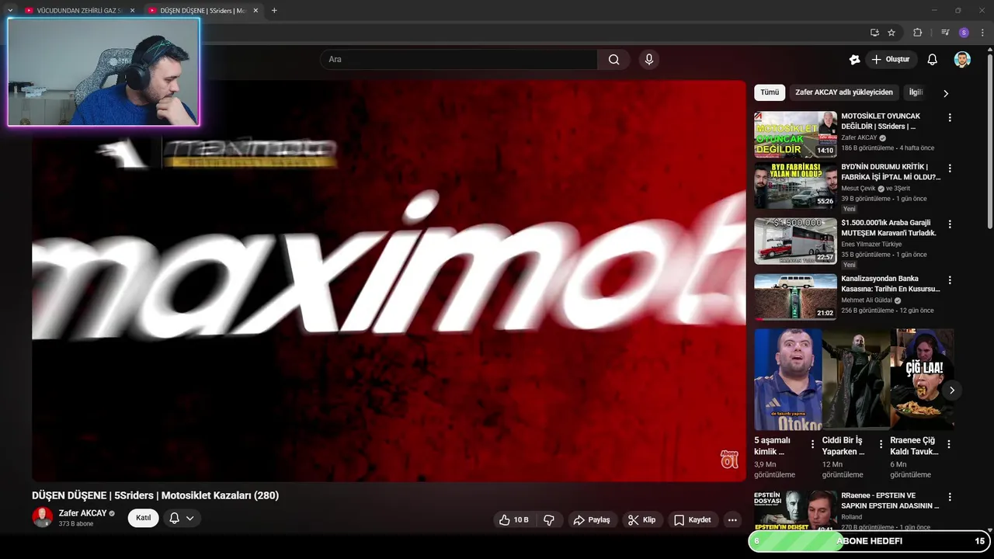Viewport: 994px width, 559px height.
Task: Select the İlgili filter chip
Action: [x=916, y=92]
